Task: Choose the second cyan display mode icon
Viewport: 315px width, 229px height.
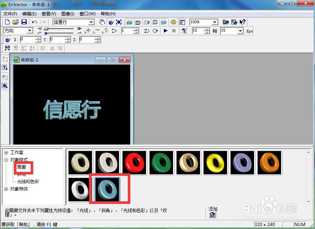Action: pos(138,22)
